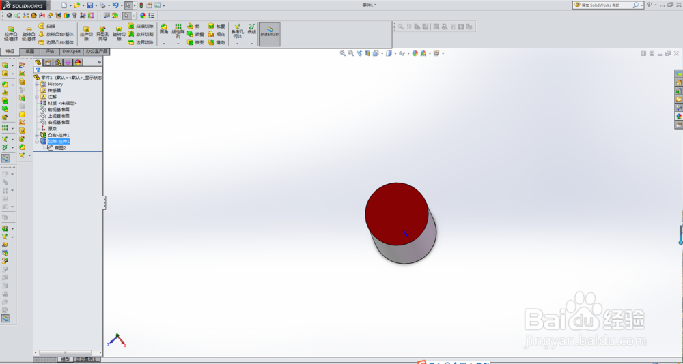The width and height of the screenshot is (683, 364).
Task: Open dropdown arrow under 参考几何体
Action: click(238, 44)
